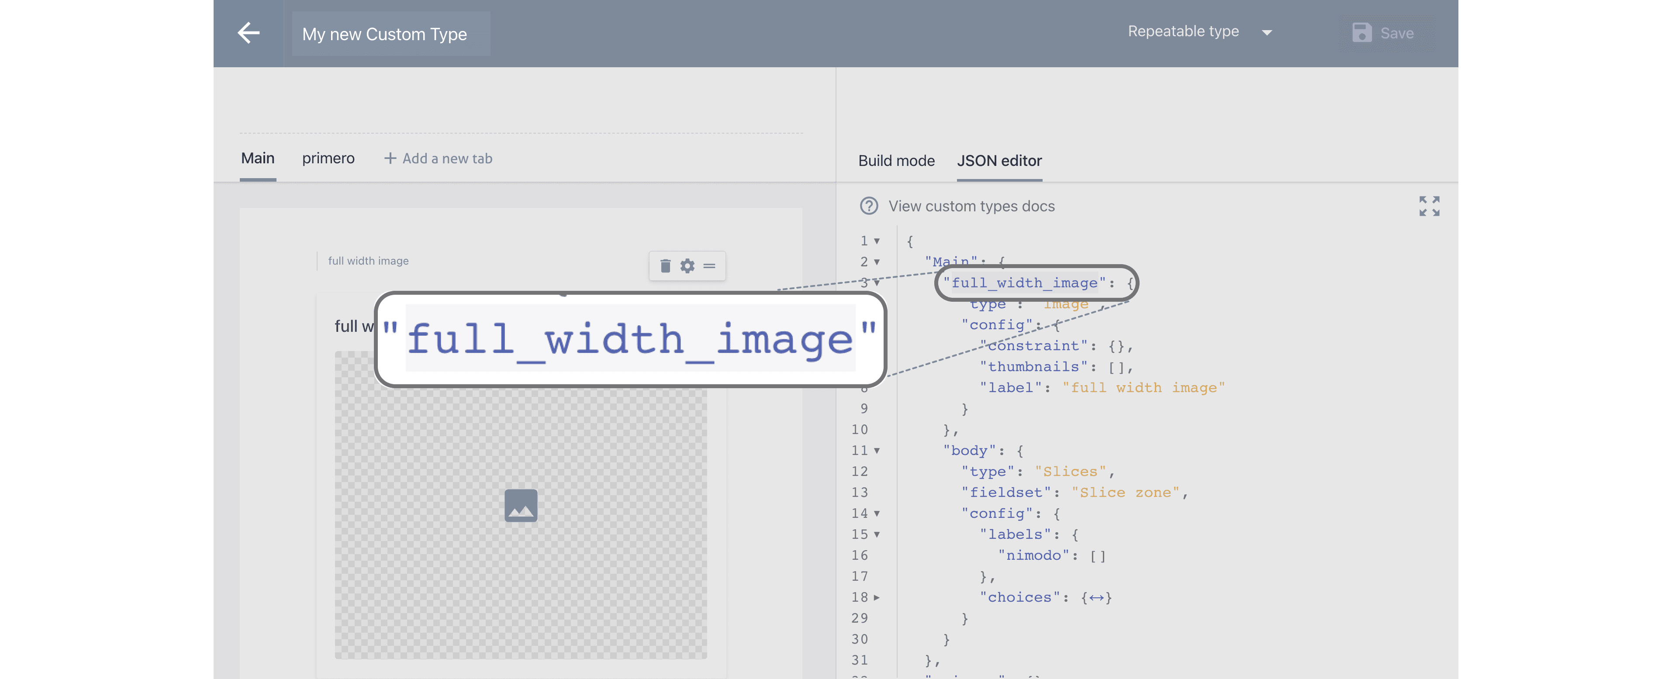Save the custom type with the disk icon
The width and height of the screenshot is (1672, 679).
point(1362,32)
